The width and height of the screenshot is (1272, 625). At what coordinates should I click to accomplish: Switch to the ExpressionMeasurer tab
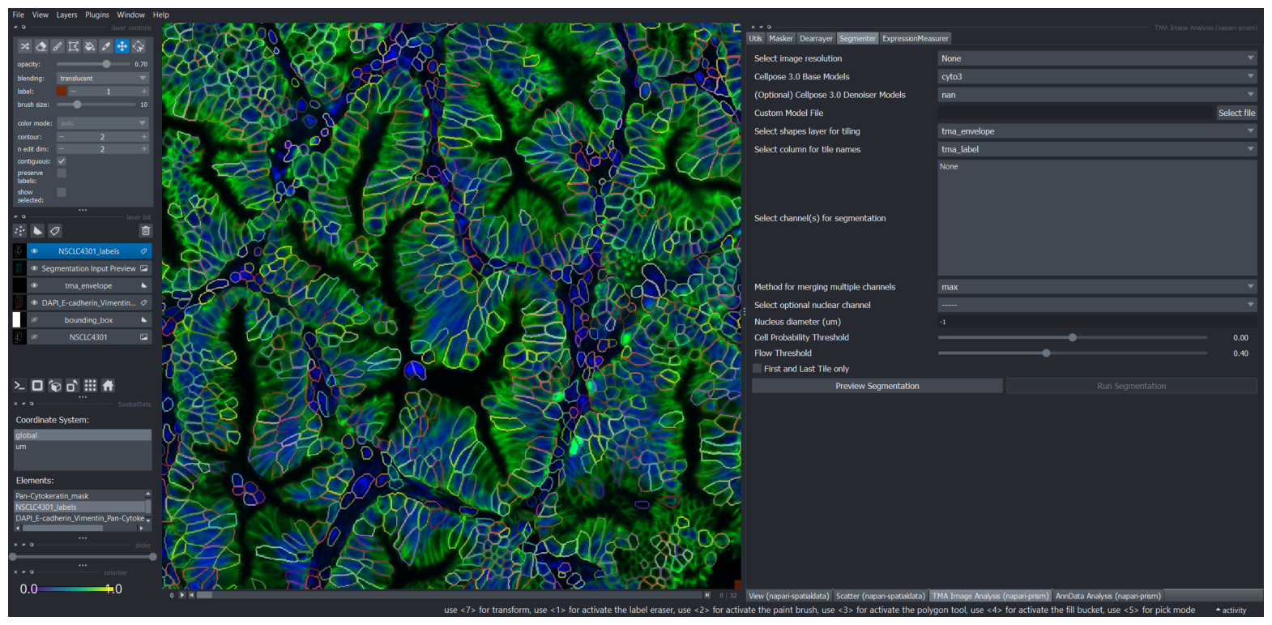coord(915,38)
